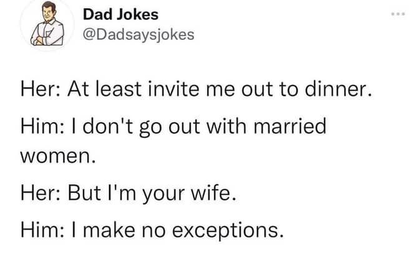The image size is (413, 267).
Task: Open the Dad Jokes display name
Action: [120, 14]
